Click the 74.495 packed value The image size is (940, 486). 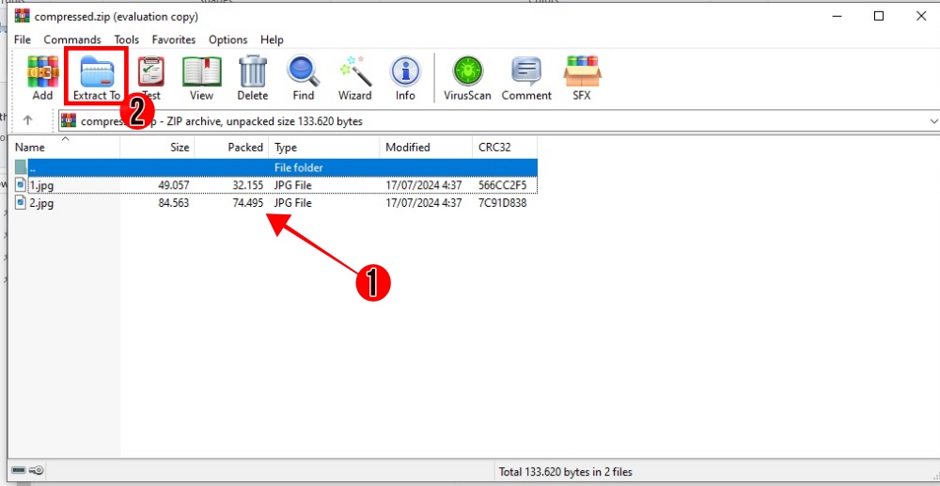coord(247,203)
